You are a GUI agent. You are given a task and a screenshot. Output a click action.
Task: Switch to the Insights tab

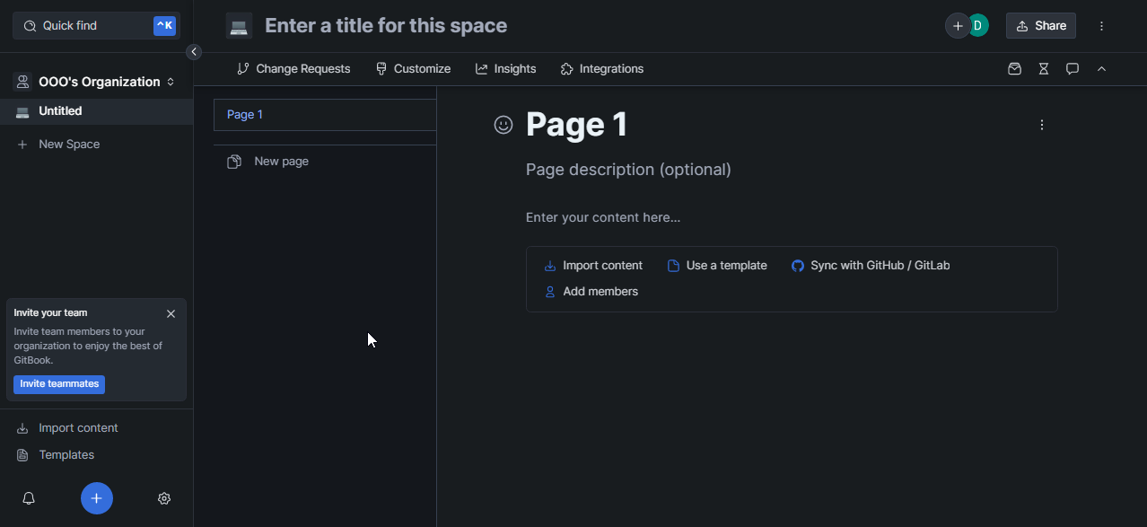[505, 69]
